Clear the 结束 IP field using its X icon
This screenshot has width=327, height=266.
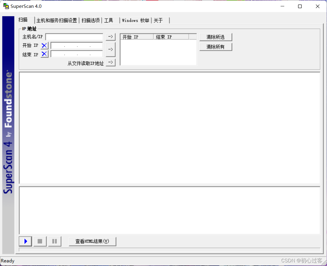pyautogui.click(x=44, y=54)
